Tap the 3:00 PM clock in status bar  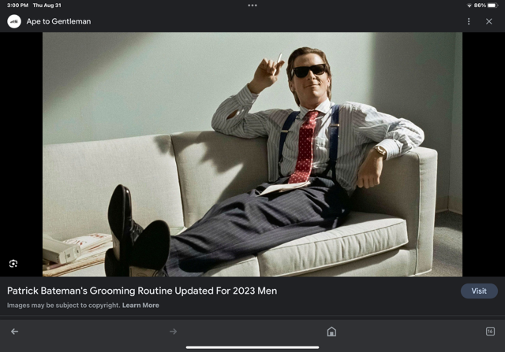pos(17,5)
